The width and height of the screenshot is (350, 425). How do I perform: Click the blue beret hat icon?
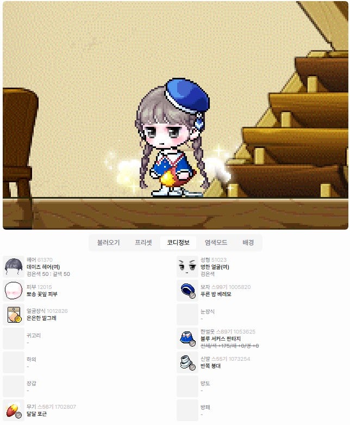pos(187,291)
